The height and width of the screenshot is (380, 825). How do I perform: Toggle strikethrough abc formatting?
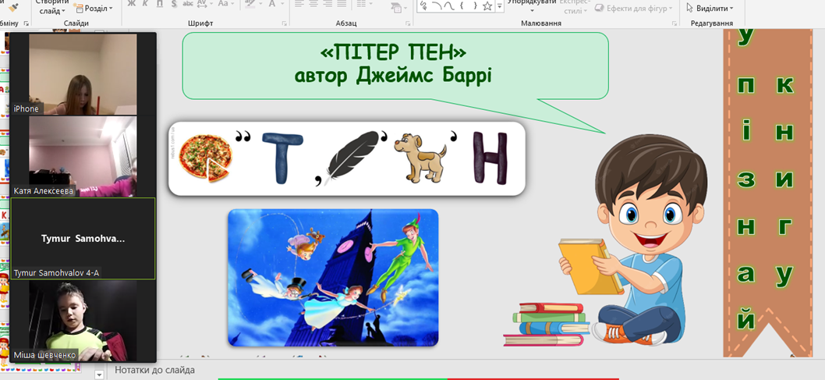187,4
